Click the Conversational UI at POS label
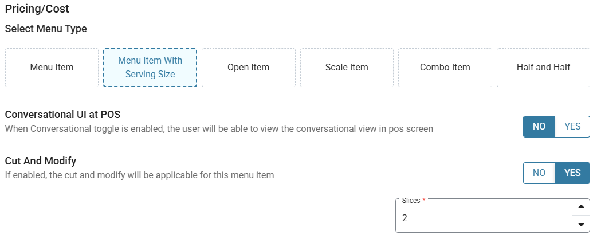This screenshot has width=593, height=235. 63,114
